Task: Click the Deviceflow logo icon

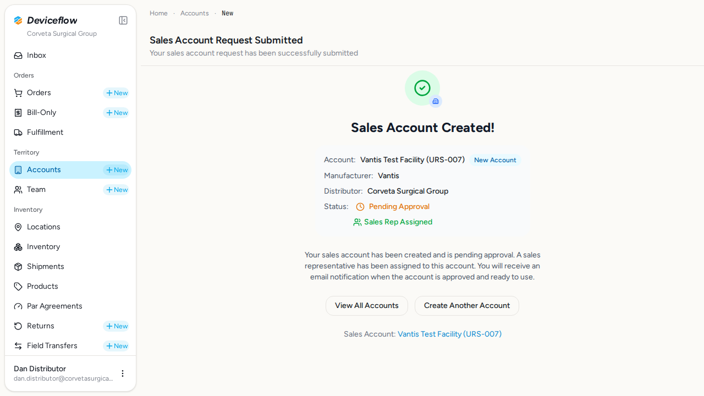Action: [18, 20]
